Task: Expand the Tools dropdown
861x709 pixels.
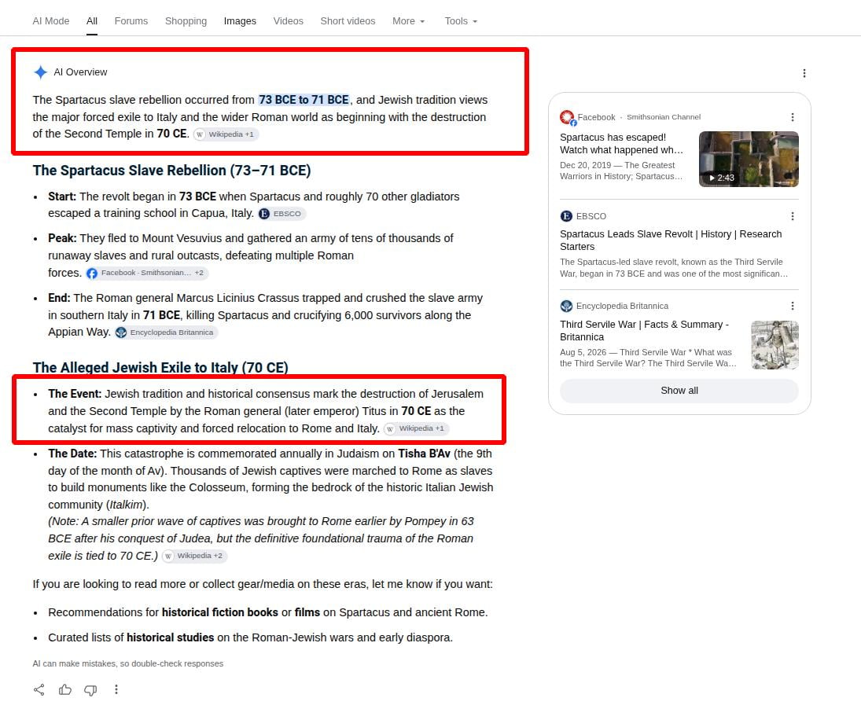Action: pos(461,21)
